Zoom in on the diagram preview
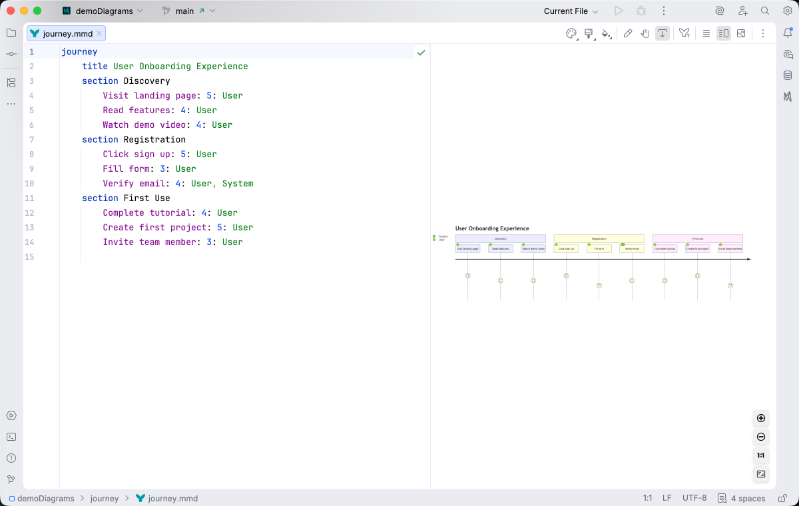The image size is (799, 506). pos(761,418)
